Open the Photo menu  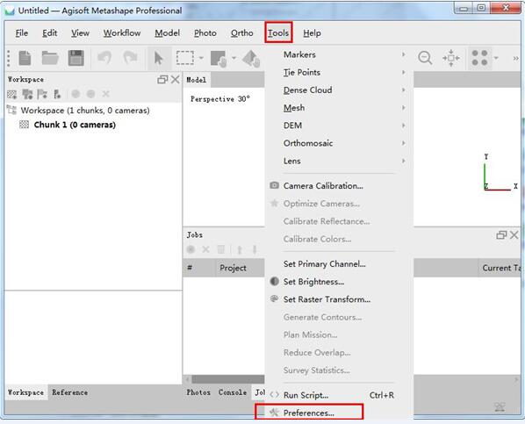205,33
